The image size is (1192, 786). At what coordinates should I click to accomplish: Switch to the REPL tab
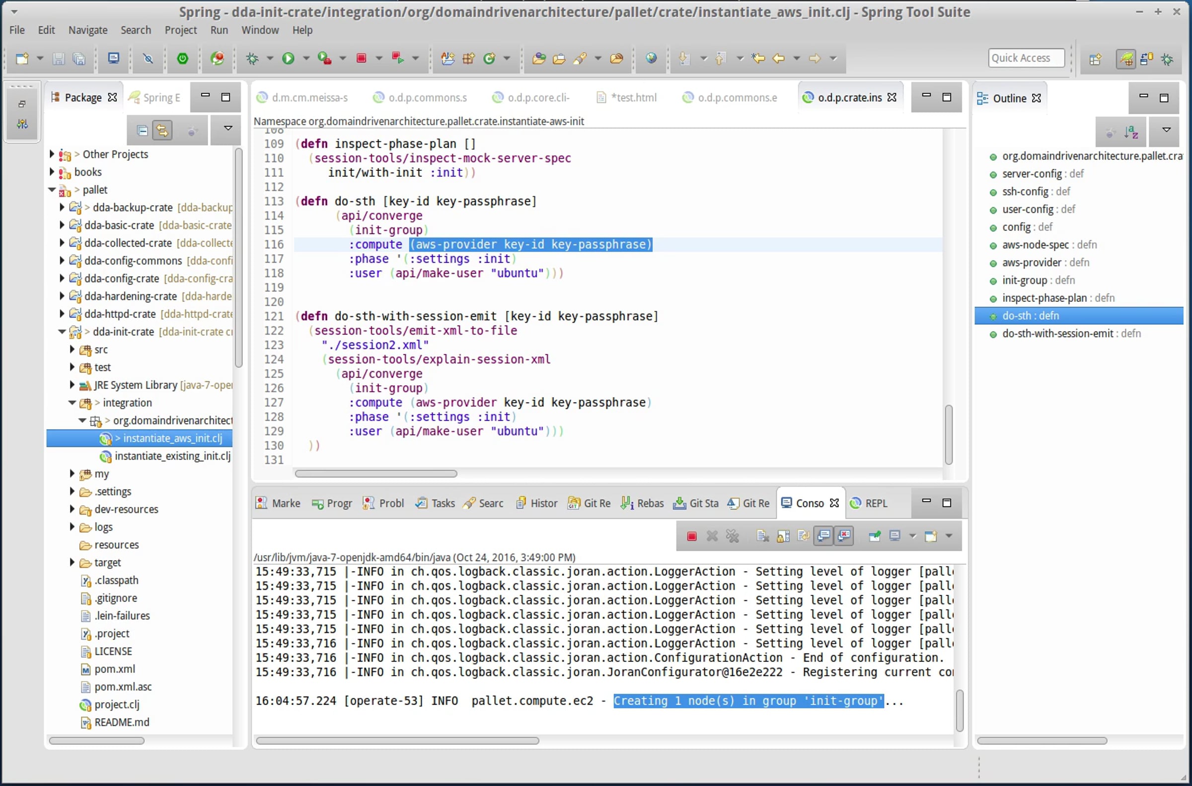point(870,503)
